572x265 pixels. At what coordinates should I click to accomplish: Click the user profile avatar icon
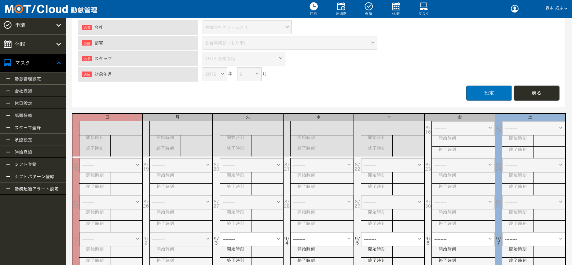click(515, 9)
